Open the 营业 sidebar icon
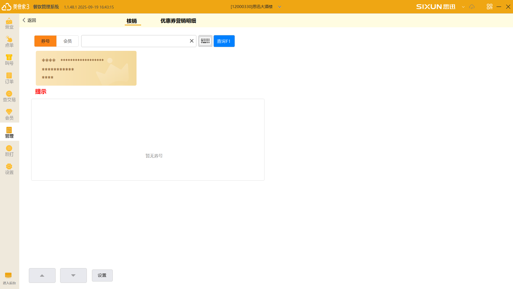 9,23
